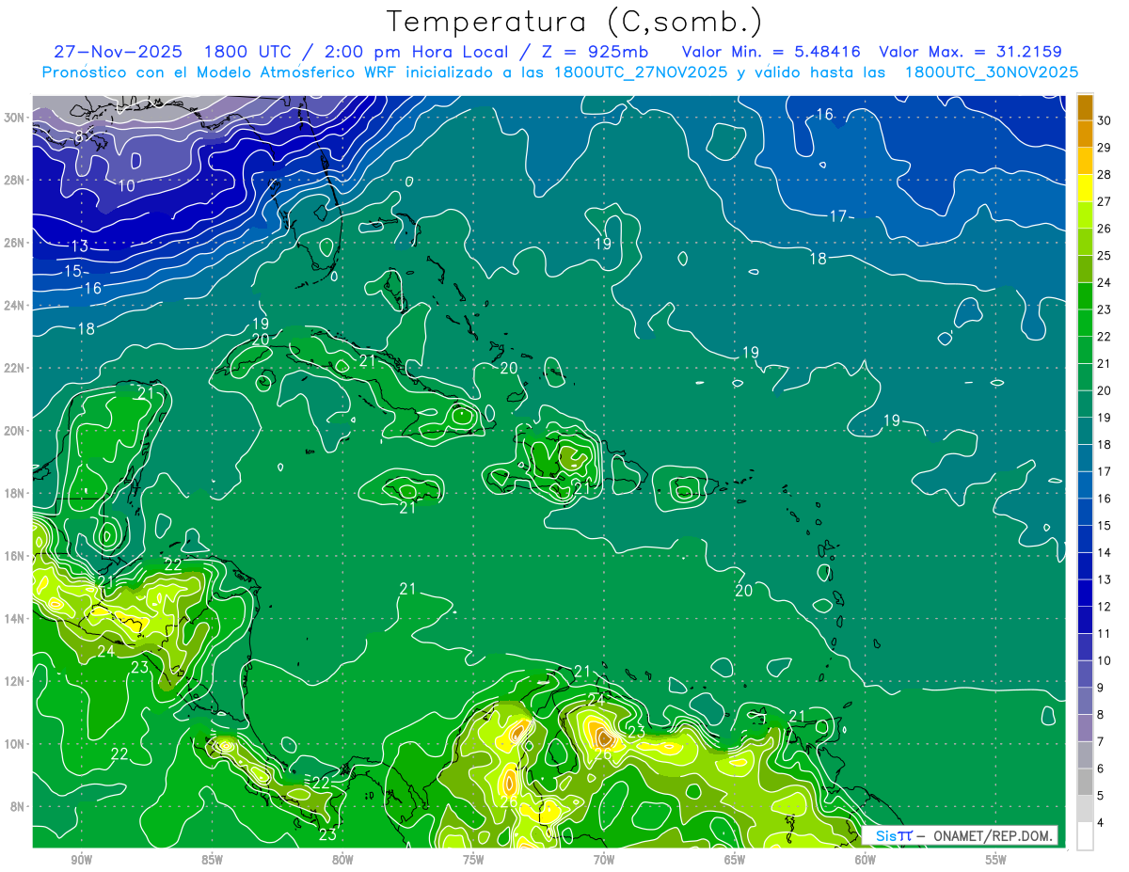Click the 80W longitude axis label

coord(342,860)
